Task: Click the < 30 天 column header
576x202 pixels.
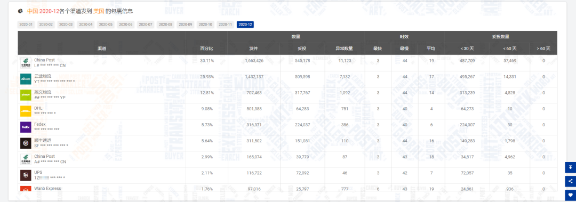Action: tap(467, 49)
